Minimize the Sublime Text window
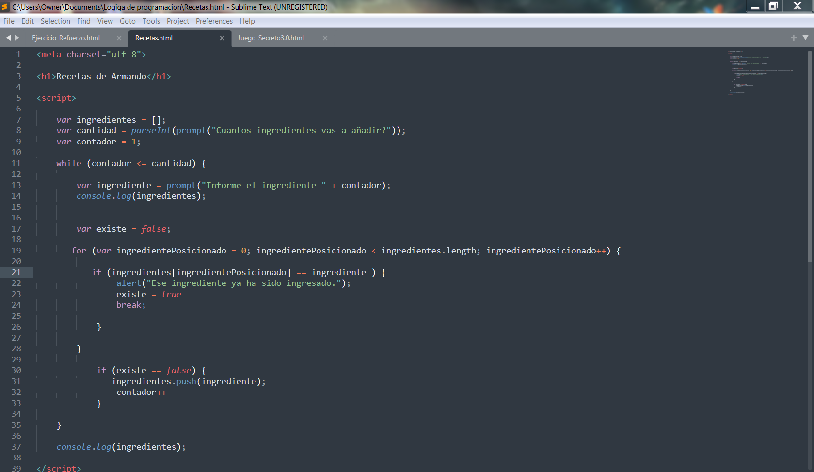This screenshot has width=814, height=472. click(x=755, y=6)
